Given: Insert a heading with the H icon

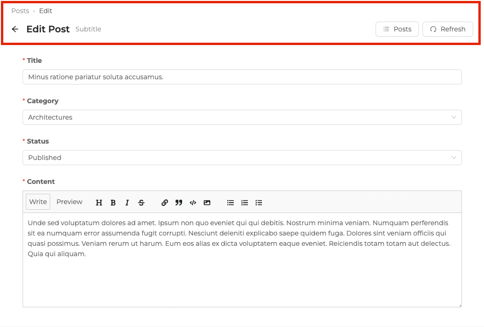Looking at the screenshot, I should [99, 203].
